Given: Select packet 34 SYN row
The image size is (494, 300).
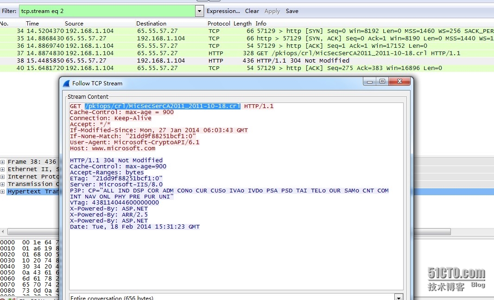Looking at the screenshot, I should click(x=247, y=31).
